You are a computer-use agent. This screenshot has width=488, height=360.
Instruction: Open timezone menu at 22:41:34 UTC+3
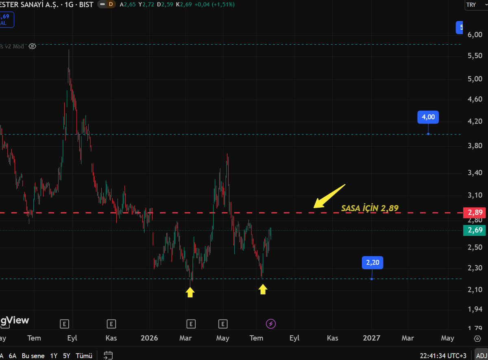point(443,355)
